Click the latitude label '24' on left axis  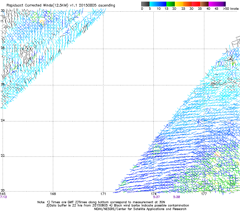3,120
